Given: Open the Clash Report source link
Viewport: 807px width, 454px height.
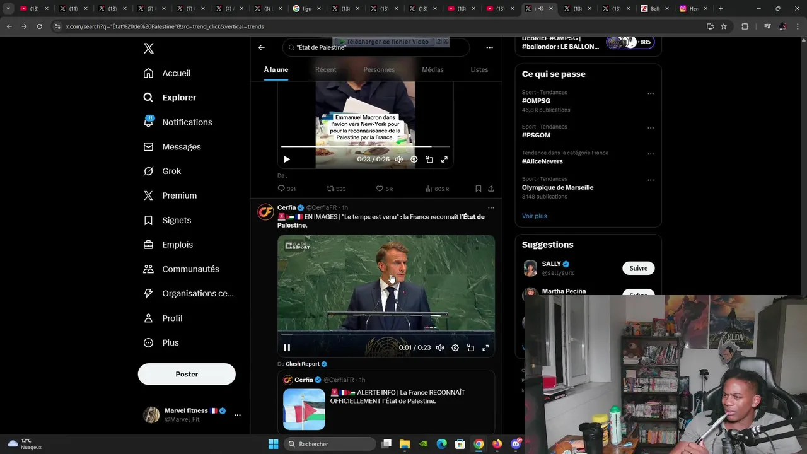Looking at the screenshot, I should pos(306,364).
